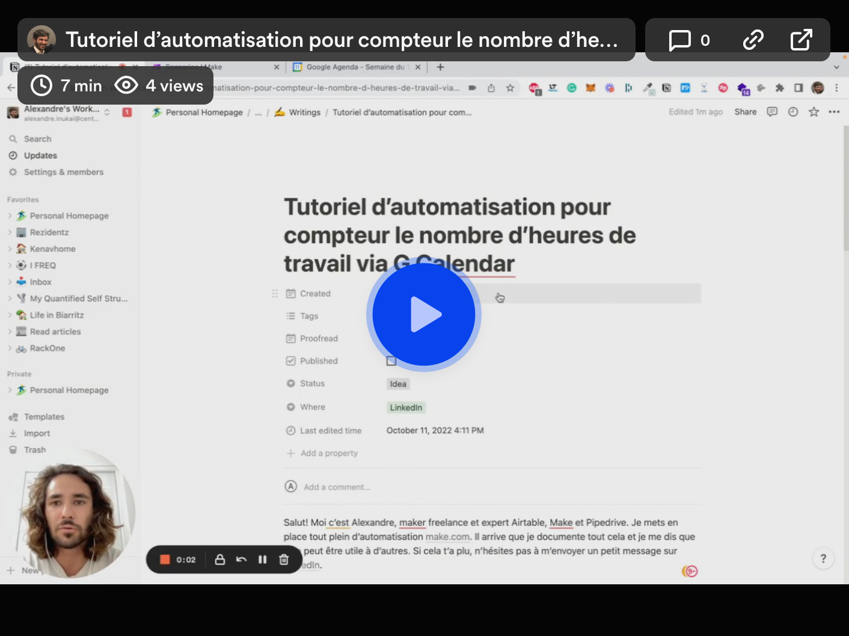Pause the recording in the control bar
This screenshot has width=849, height=636.
click(x=262, y=560)
